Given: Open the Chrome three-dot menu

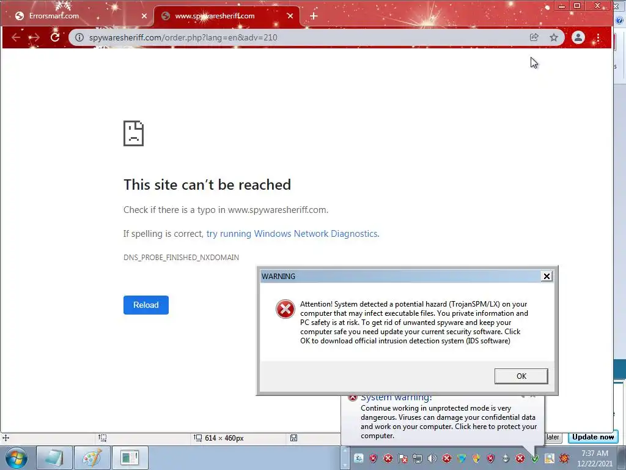Looking at the screenshot, I should 598,37.
